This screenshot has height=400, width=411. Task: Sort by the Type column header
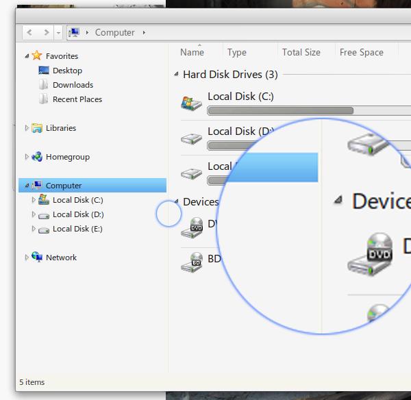(237, 53)
